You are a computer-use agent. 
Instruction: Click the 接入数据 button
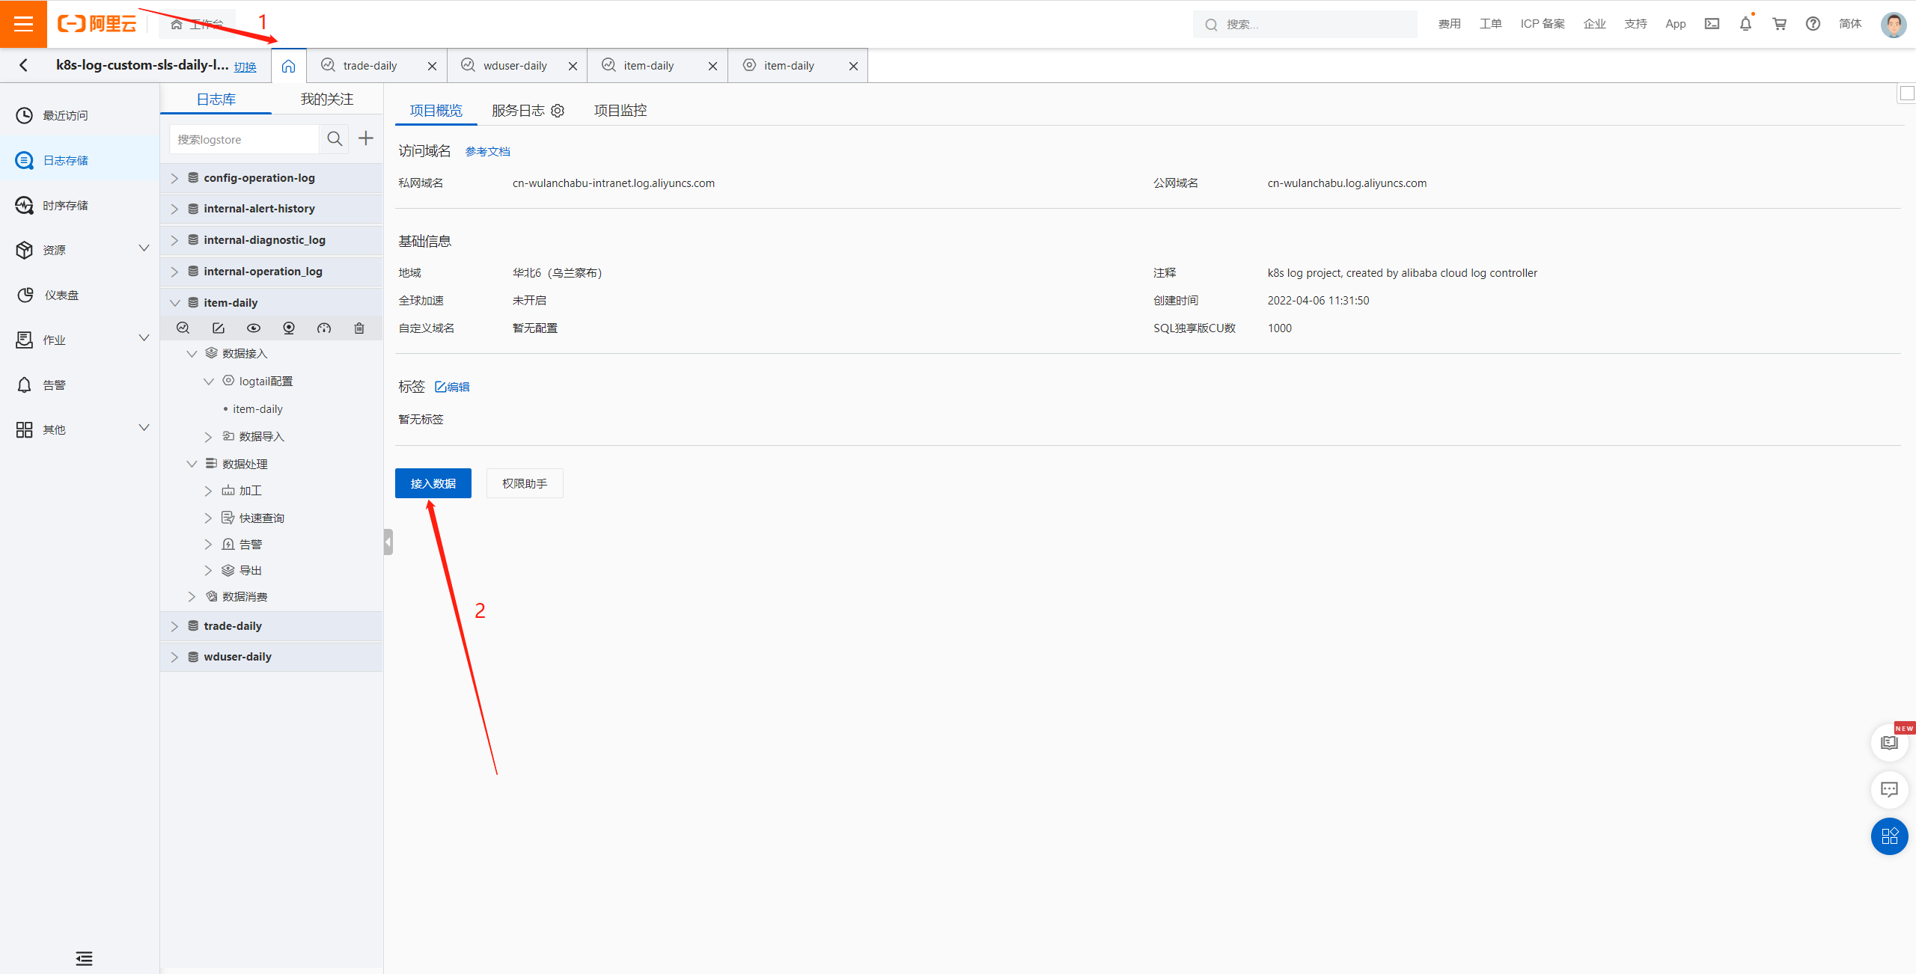(x=433, y=483)
